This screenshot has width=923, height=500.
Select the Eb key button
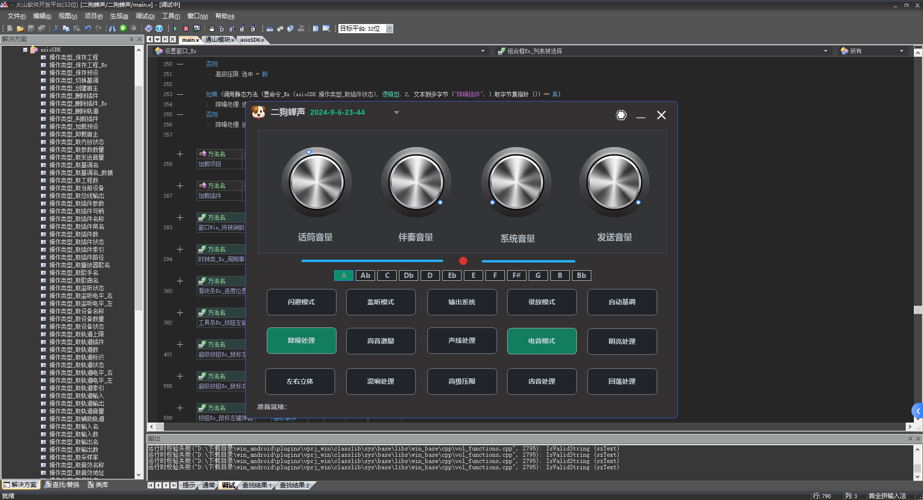452,275
